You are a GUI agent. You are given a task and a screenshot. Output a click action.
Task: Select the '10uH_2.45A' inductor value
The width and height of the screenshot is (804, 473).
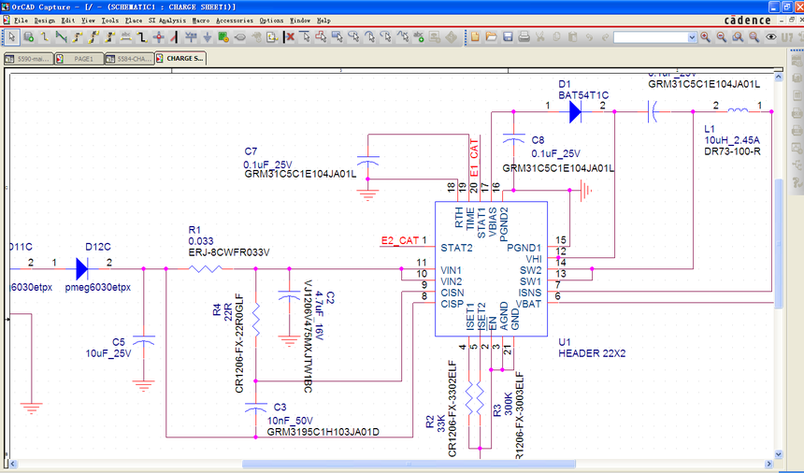(x=732, y=140)
